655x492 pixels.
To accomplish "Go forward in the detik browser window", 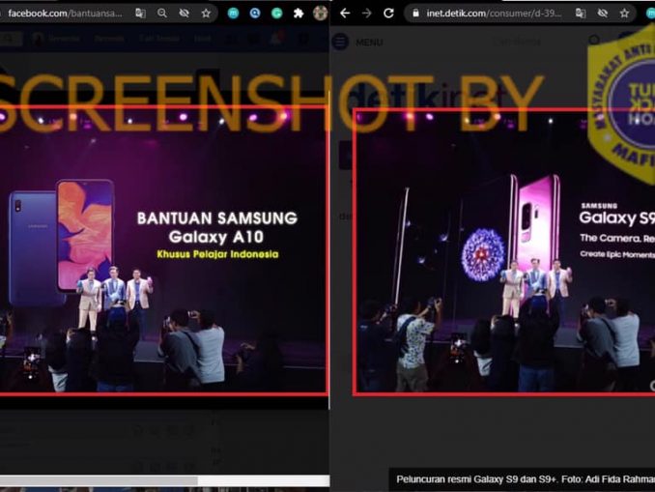I will tap(367, 14).
